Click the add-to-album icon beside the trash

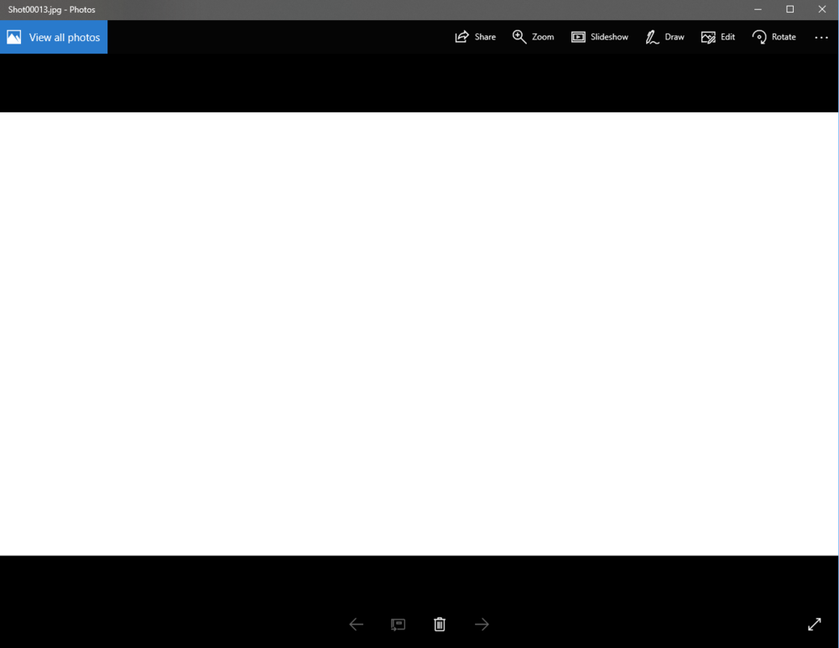[x=399, y=624]
